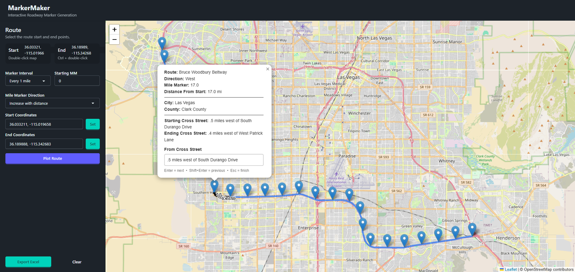Click the 'Mile Marker: 17.0' popup text

pyautogui.click(x=181, y=85)
